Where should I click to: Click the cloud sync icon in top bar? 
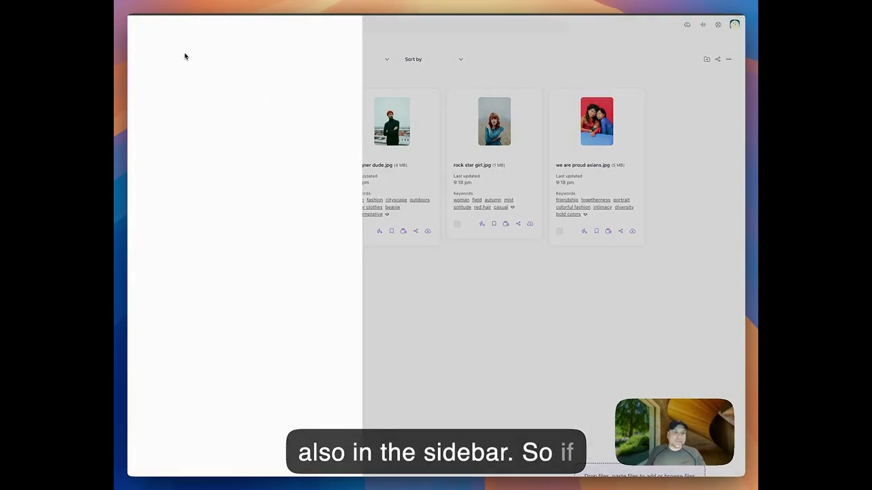coord(687,24)
